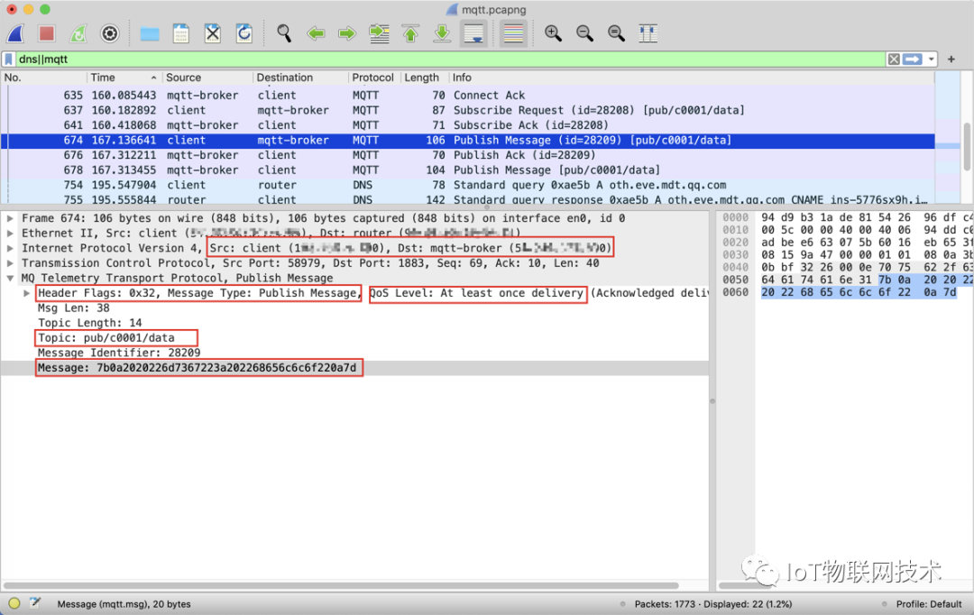This screenshot has height=615, width=974.
Task: Stop the running packet capture
Action: tap(47, 33)
